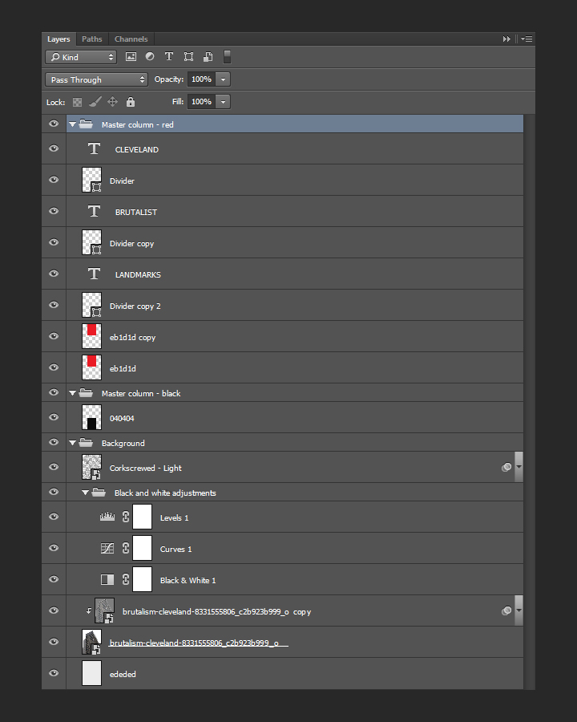
Task: Click the Opacity 100% value field
Action: 201,79
